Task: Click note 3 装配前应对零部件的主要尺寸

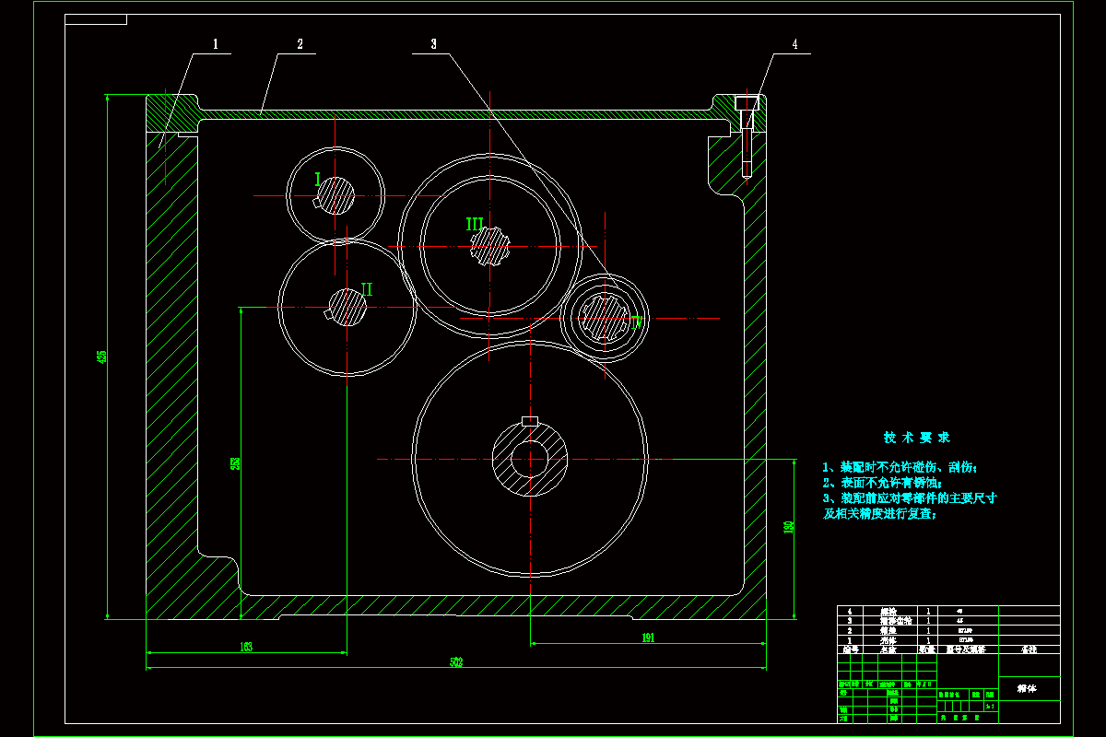Action: pyautogui.click(x=910, y=498)
